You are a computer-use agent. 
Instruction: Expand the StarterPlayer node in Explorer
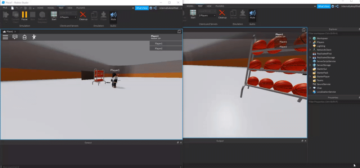(x=310, y=76)
